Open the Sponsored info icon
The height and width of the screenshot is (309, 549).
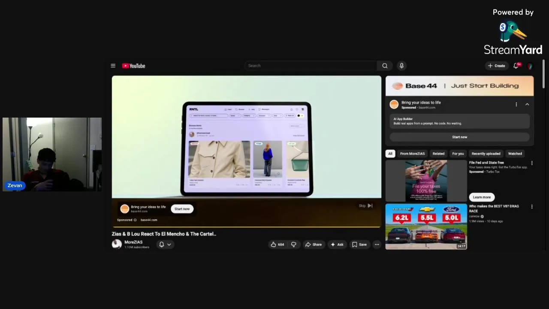135,220
